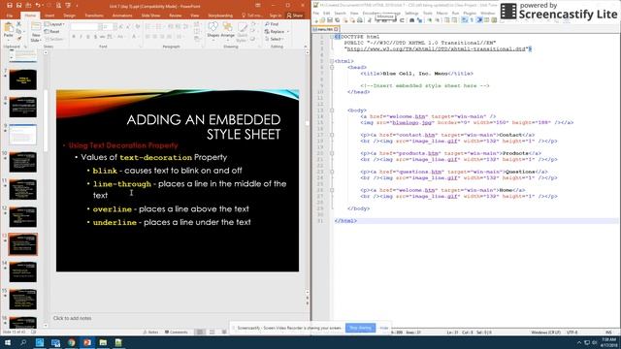Zoom in using Notepad++ toolbar
This screenshot has height=349, width=621.
tap(430, 20)
